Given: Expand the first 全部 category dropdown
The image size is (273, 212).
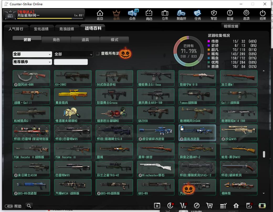Looking at the screenshot, I should click(32, 54).
